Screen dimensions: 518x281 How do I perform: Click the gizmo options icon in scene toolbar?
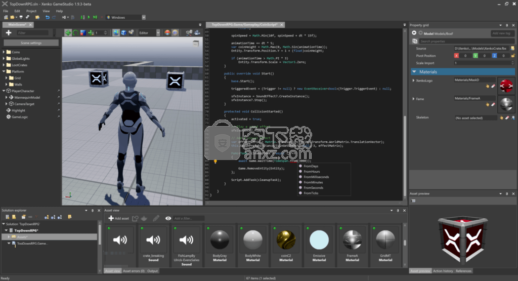click(x=189, y=32)
